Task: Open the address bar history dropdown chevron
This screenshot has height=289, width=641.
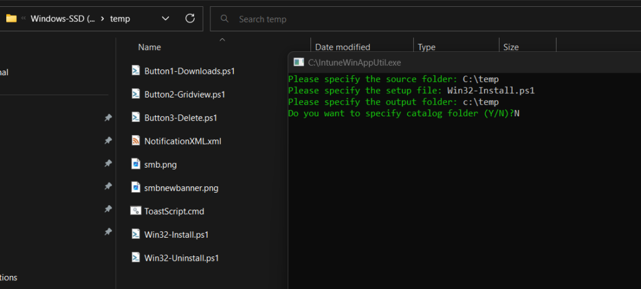Action: [x=165, y=19]
